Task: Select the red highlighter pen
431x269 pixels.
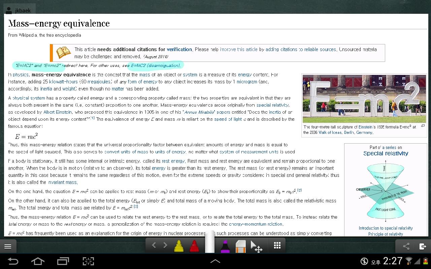Action: [x=194, y=246]
